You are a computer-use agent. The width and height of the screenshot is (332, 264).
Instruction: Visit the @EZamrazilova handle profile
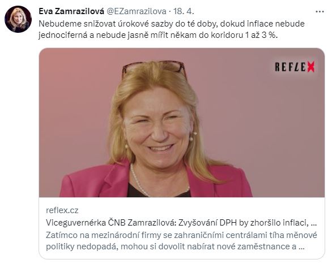click(136, 11)
